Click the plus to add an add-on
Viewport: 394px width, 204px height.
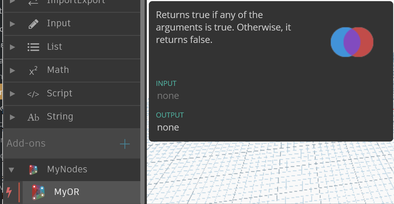point(125,144)
